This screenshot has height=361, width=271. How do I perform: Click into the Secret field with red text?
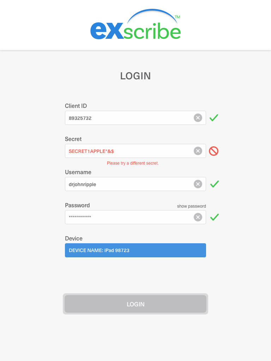click(x=135, y=151)
